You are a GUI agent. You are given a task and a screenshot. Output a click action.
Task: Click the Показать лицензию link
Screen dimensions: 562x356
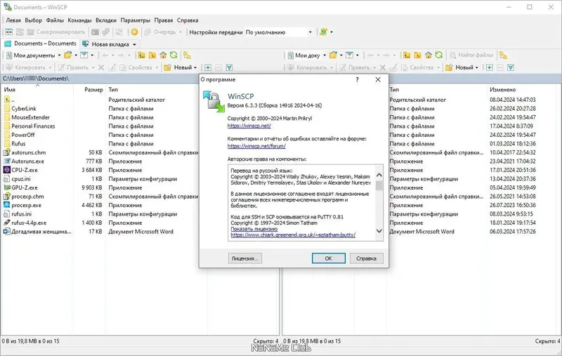[254, 229]
